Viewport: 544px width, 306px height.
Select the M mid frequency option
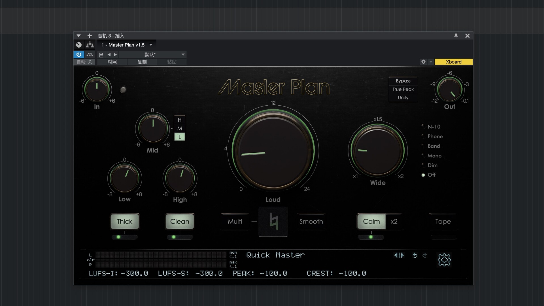click(x=180, y=128)
